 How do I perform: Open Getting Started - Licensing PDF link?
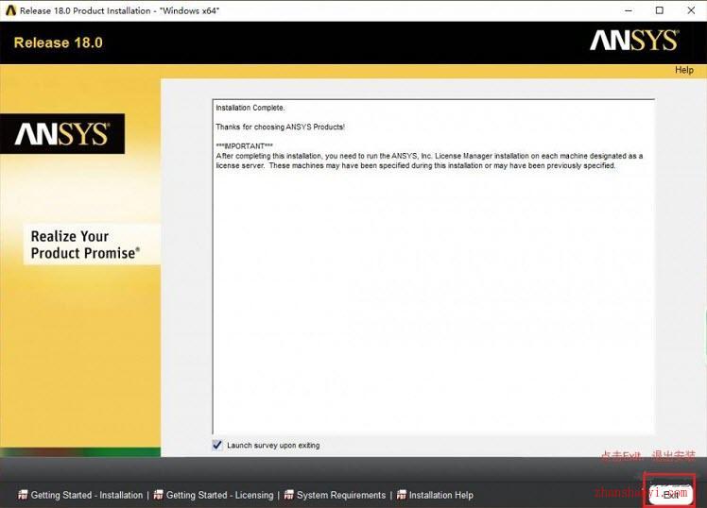pyautogui.click(x=219, y=495)
